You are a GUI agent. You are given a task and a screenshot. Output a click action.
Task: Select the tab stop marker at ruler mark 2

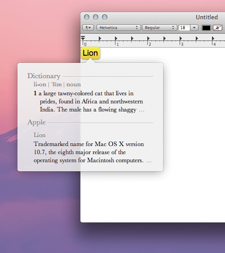(x=148, y=38)
